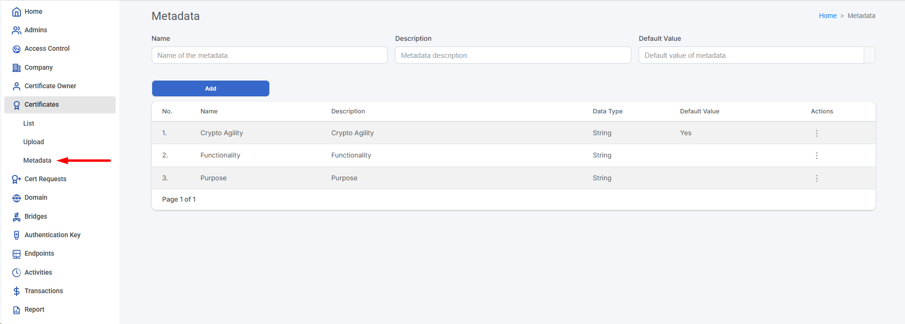Focus the metadata Name input field
This screenshot has width=905, height=324.
tap(269, 56)
